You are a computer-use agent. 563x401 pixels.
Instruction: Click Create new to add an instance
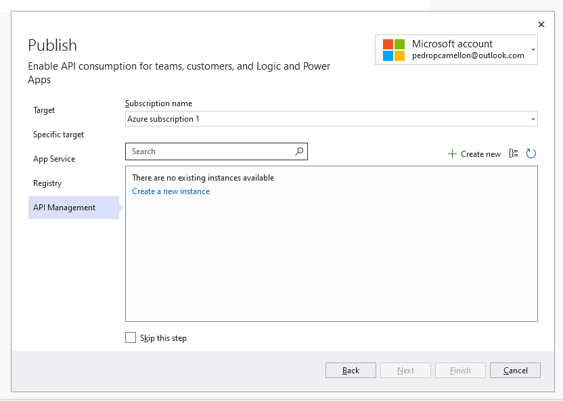click(x=476, y=154)
